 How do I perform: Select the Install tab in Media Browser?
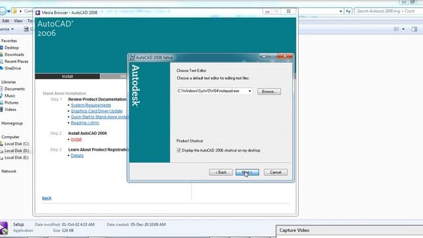[x=67, y=77]
